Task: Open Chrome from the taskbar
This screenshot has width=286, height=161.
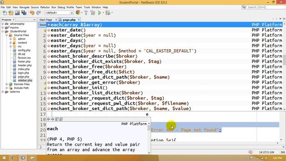Action: point(13,158)
